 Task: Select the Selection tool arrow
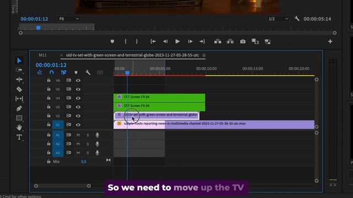click(19, 61)
